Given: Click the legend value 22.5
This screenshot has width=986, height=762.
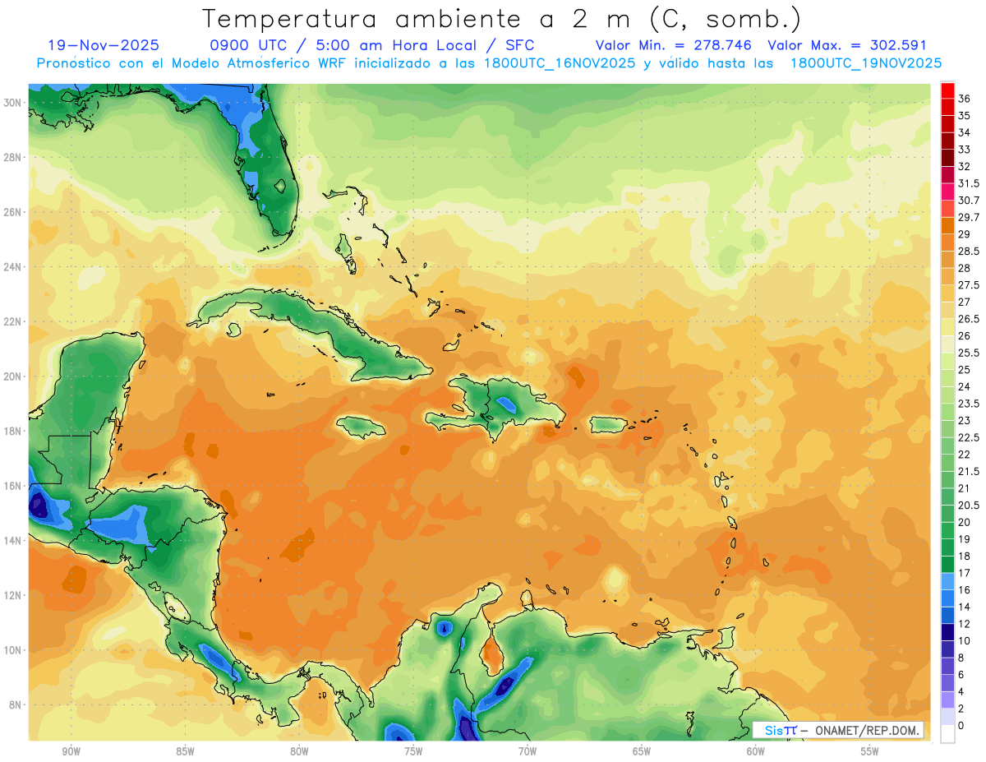Looking at the screenshot, I should (970, 437).
